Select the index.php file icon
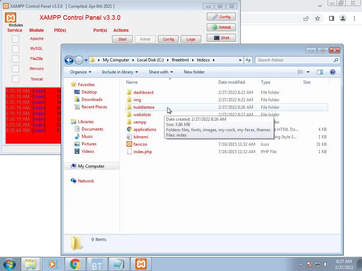 pos(129,152)
